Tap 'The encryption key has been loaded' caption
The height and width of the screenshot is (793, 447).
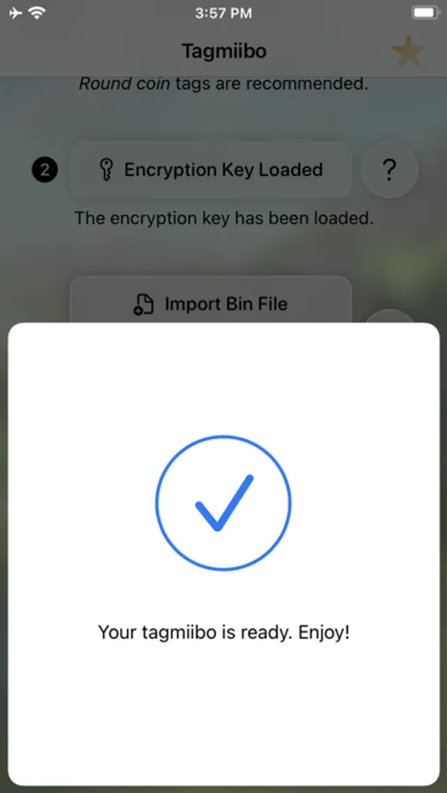[224, 218]
